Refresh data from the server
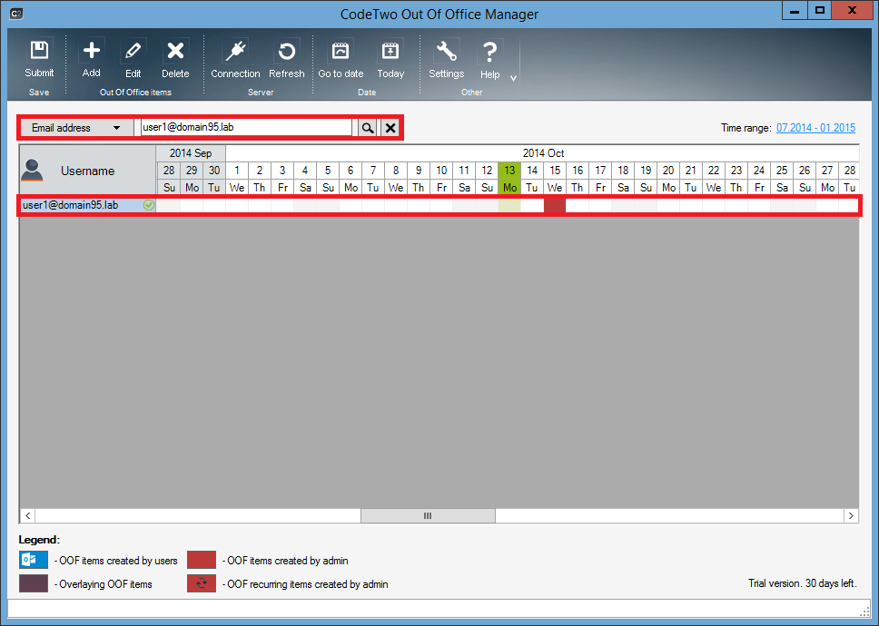Viewport: 879px width, 626px height. (286, 59)
